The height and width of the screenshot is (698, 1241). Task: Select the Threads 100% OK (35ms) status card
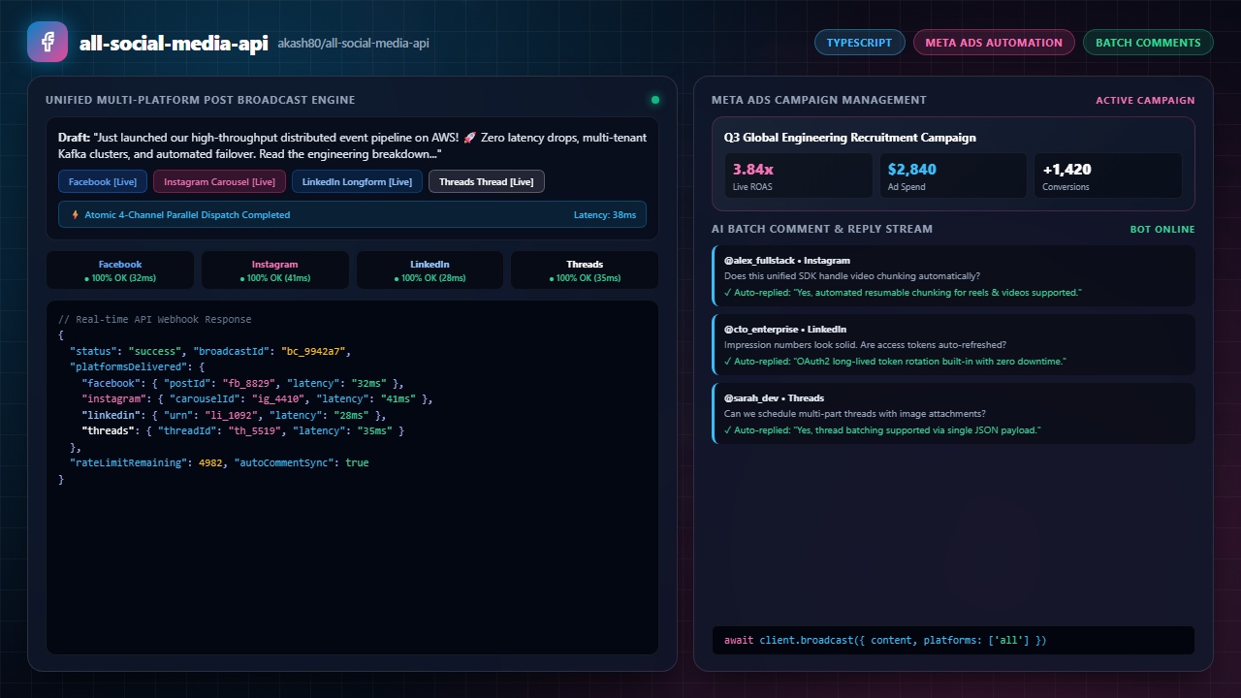point(585,270)
